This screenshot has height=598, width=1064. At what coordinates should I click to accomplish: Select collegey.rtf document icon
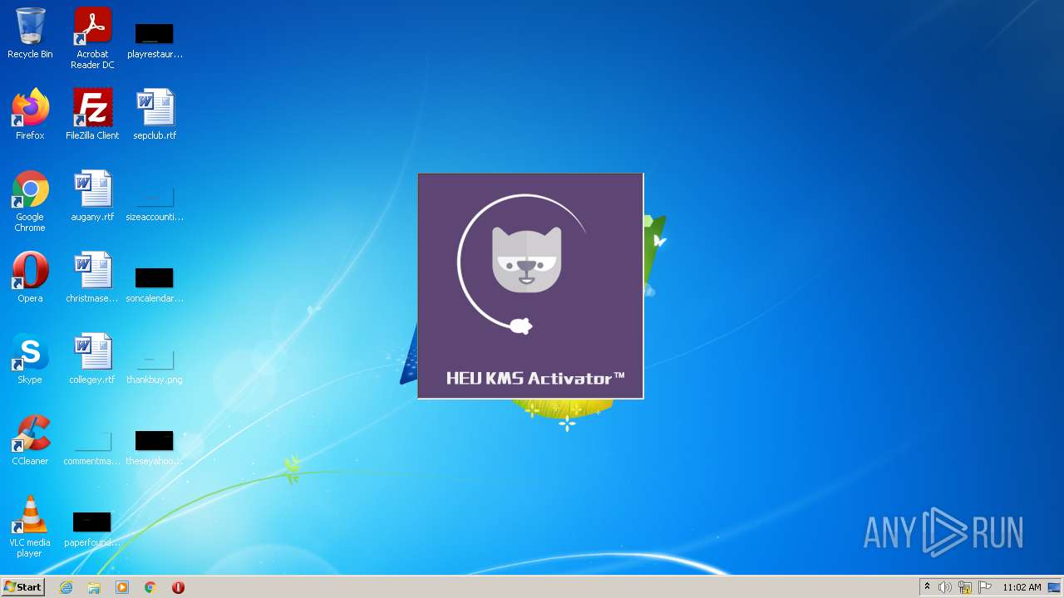coord(92,359)
